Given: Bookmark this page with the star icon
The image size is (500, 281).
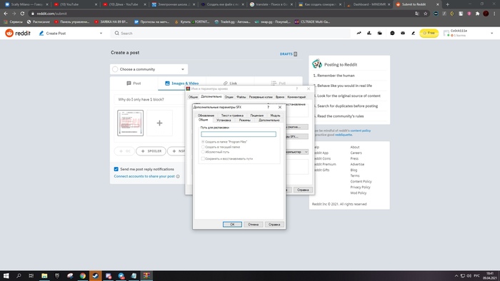Looking at the screenshot, I should coord(426,14).
